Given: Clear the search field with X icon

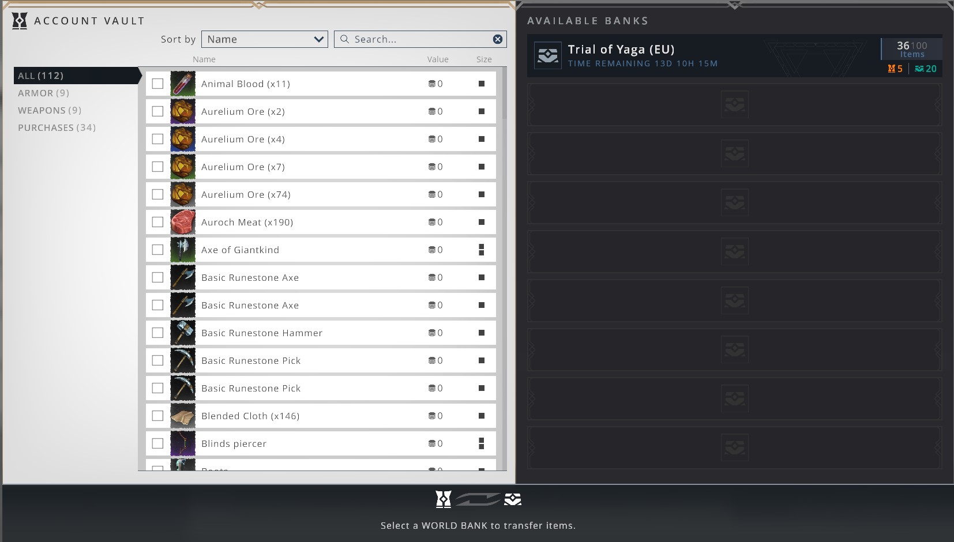Looking at the screenshot, I should pos(498,39).
